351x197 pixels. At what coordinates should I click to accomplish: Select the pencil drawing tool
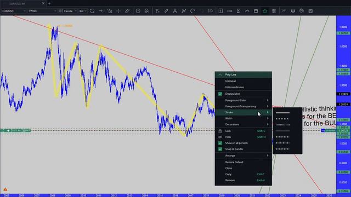(166, 11)
